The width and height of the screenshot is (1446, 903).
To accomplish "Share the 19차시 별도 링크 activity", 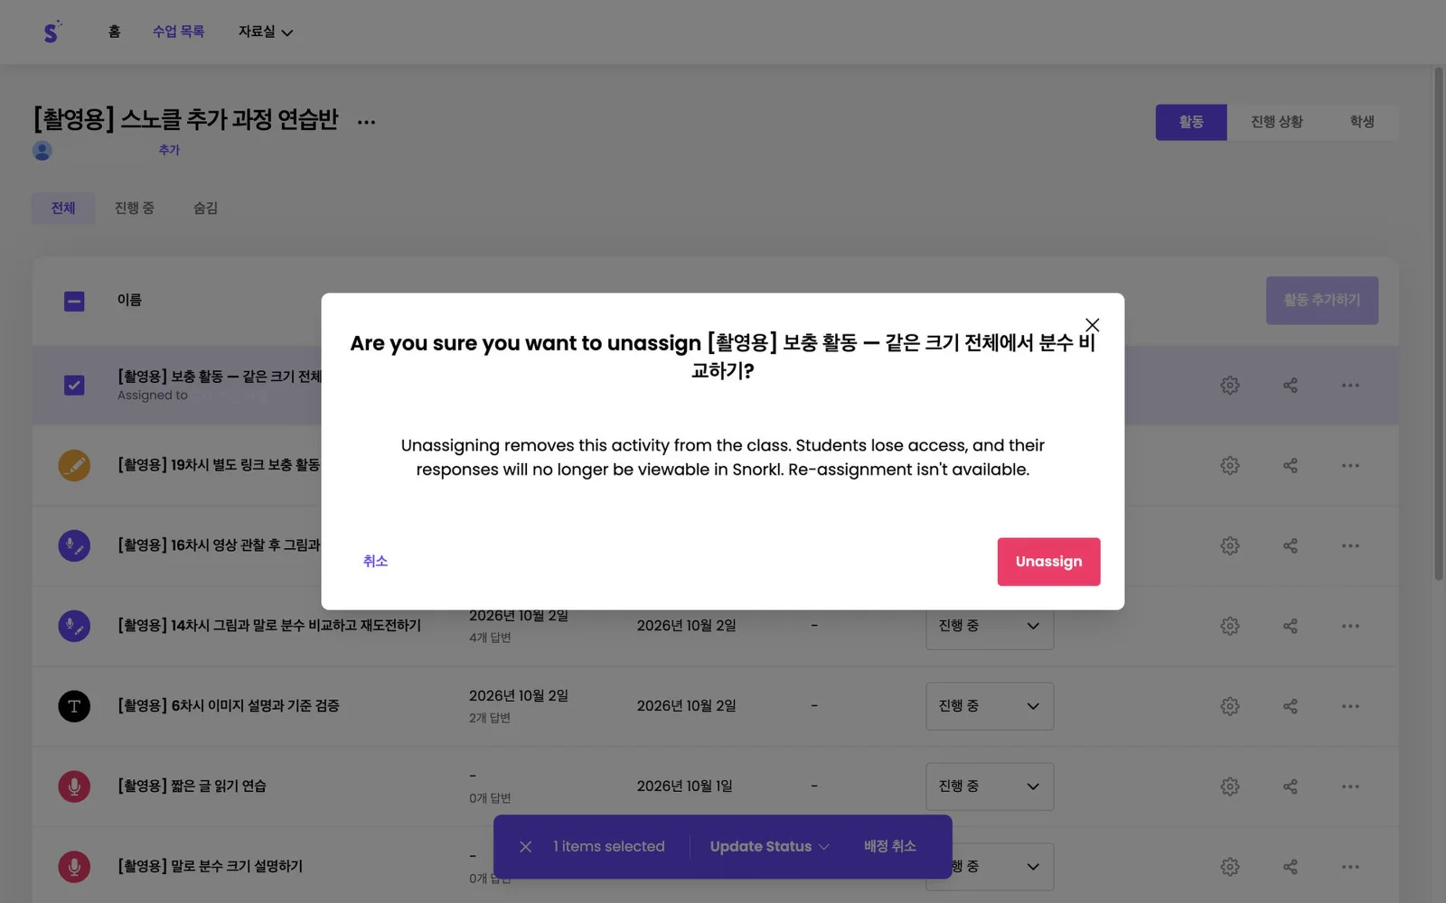I will [x=1290, y=466].
